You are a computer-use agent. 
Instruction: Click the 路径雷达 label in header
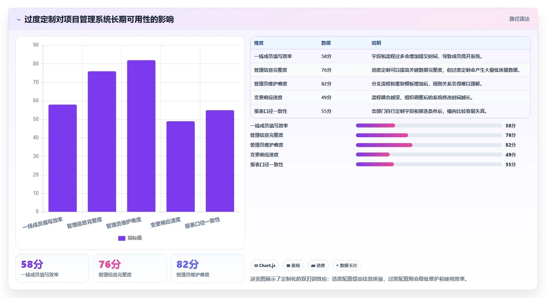(x=519, y=19)
